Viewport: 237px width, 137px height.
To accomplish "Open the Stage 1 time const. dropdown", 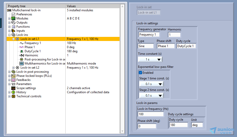I will pyautogui.click(x=151, y=84).
